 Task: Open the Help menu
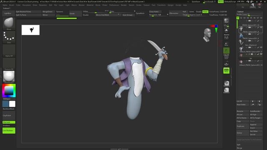click(185, 5)
